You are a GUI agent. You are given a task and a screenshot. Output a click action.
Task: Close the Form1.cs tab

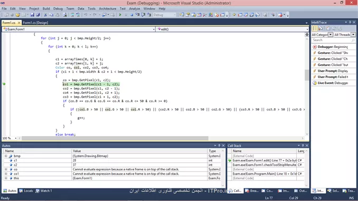(x=19, y=23)
